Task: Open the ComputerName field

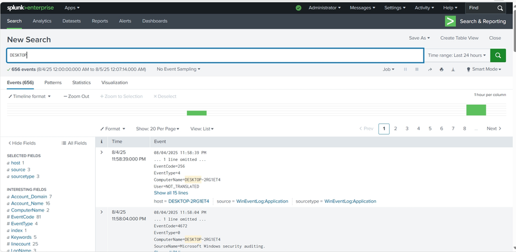Action: point(28,210)
